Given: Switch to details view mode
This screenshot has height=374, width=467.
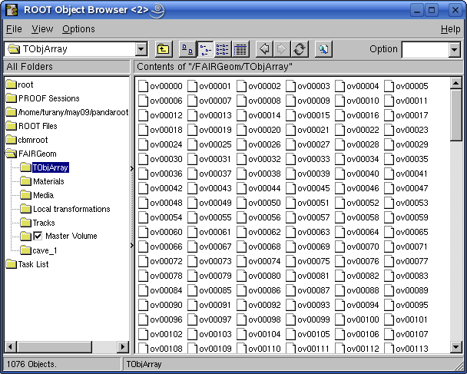Looking at the screenshot, I should pyautogui.click(x=240, y=49).
